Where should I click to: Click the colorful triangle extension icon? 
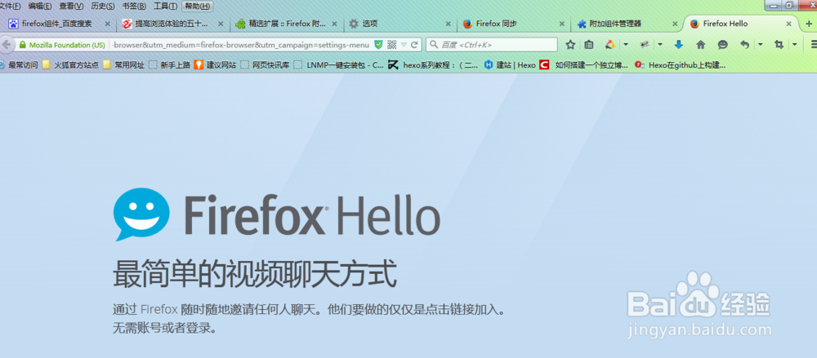[610, 45]
